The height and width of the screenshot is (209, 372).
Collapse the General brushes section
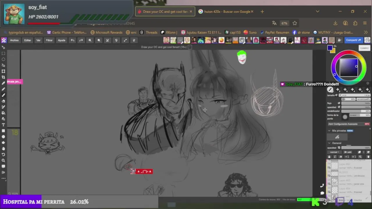pyautogui.click(x=329, y=143)
